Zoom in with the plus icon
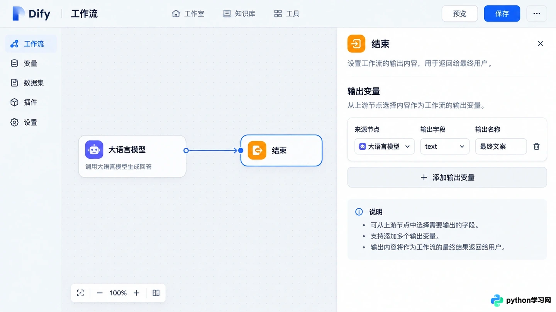The width and height of the screenshot is (556, 312). click(x=136, y=293)
